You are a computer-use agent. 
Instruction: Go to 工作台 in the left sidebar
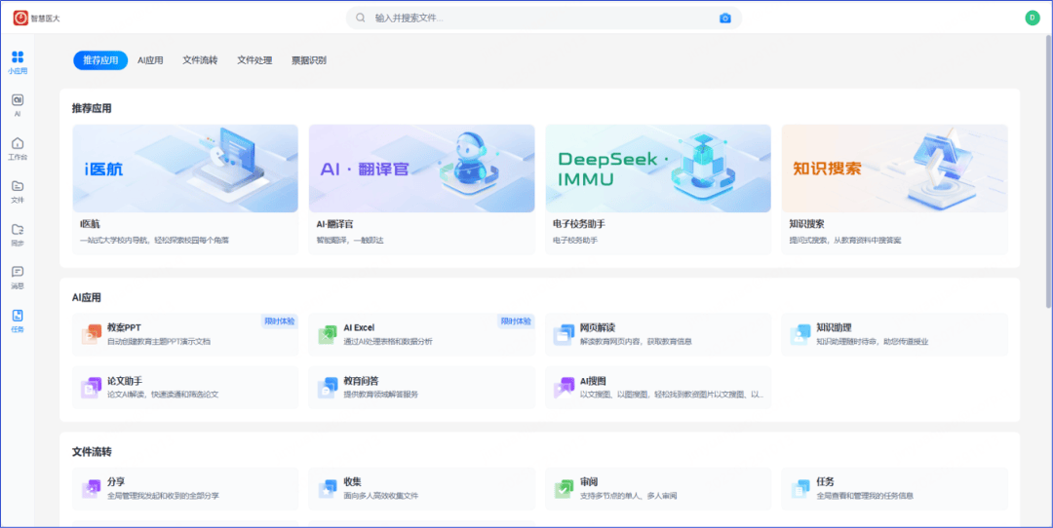tap(18, 144)
